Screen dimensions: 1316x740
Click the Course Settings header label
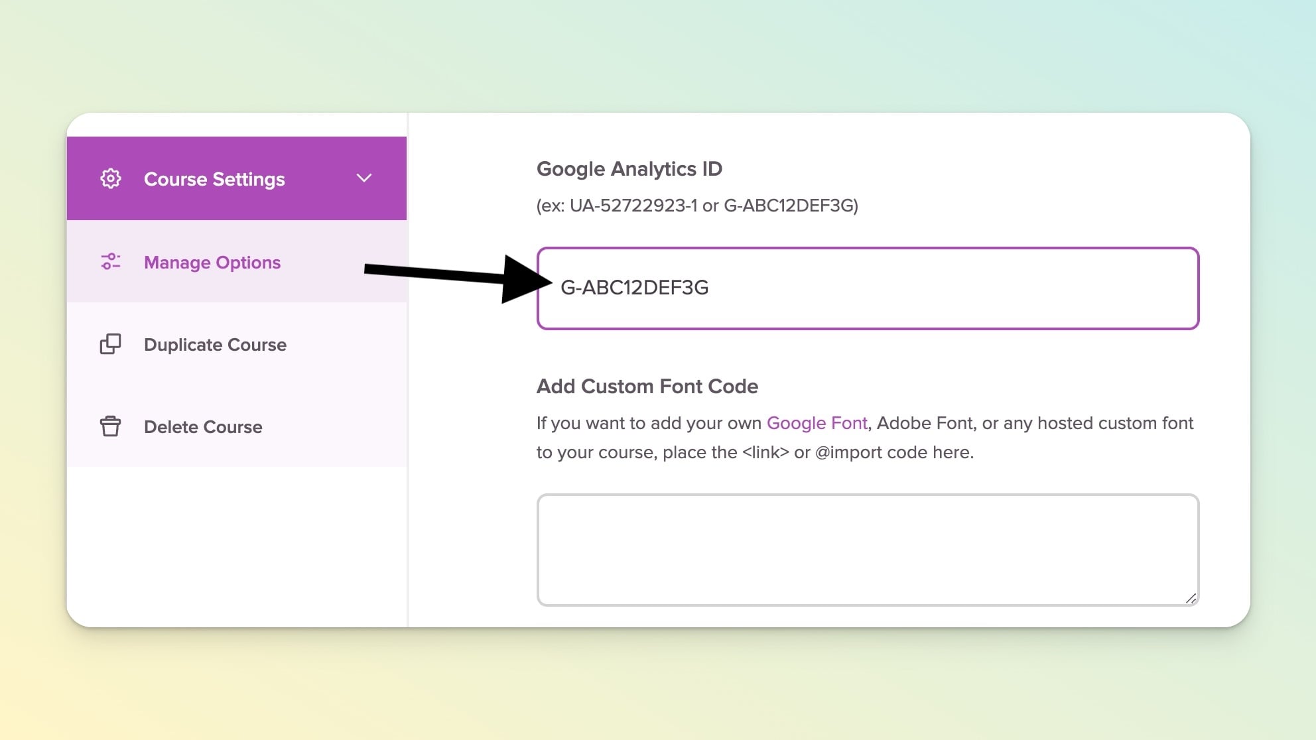click(x=214, y=179)
